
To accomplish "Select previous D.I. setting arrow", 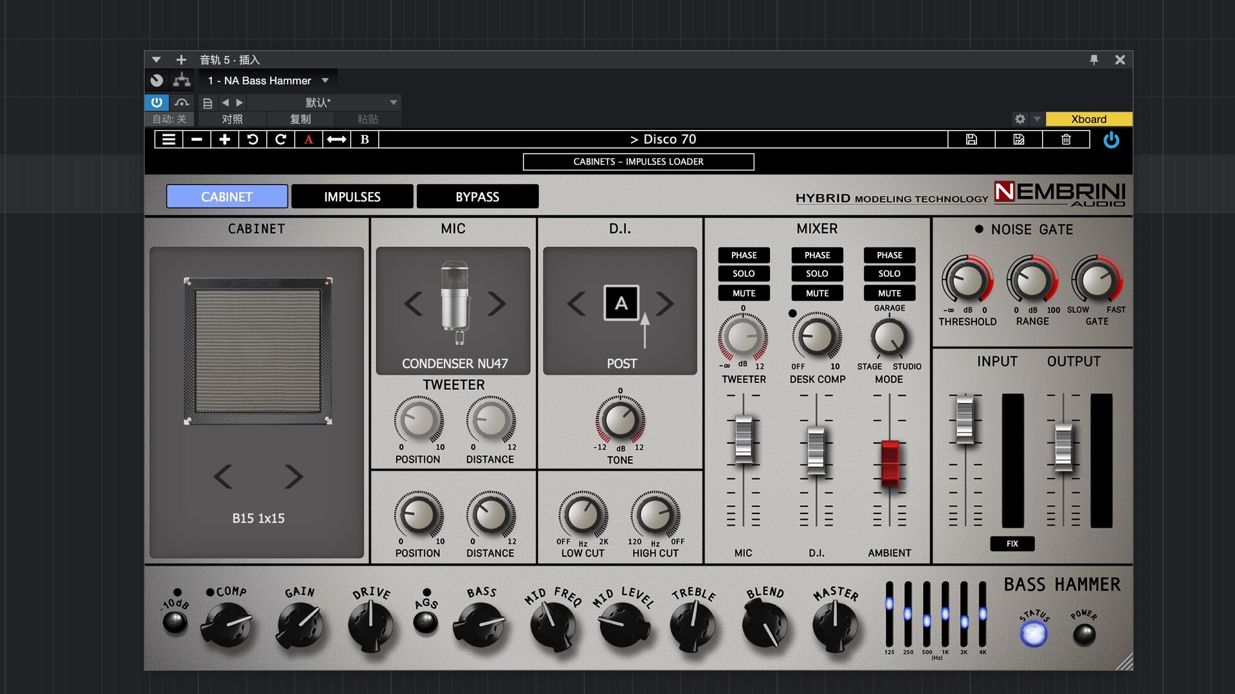I will tap(576, 303).
